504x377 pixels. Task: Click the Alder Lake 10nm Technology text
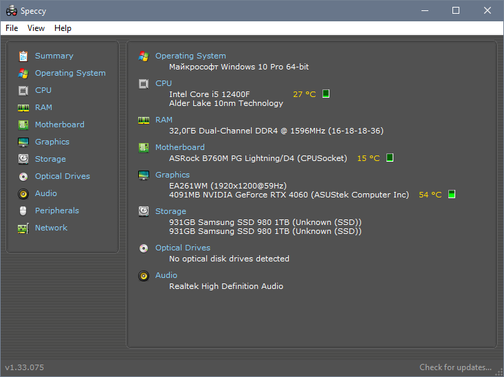(226, 103)
